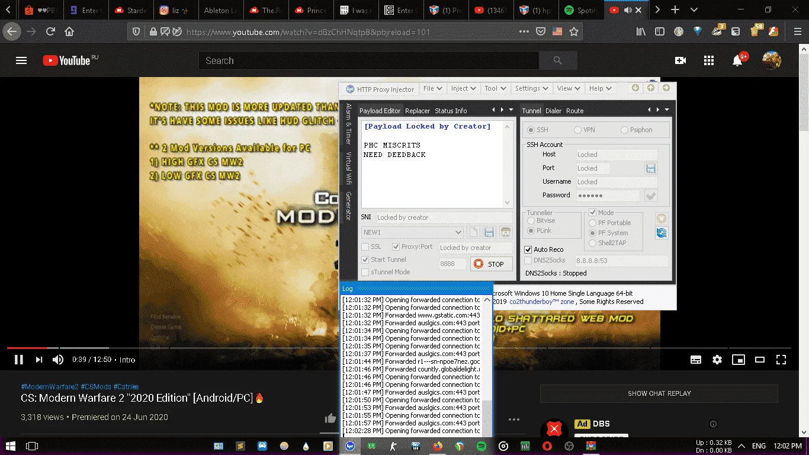Focus the YouTube search field
This screenshot has width=809, height=455.
(368, 60)
